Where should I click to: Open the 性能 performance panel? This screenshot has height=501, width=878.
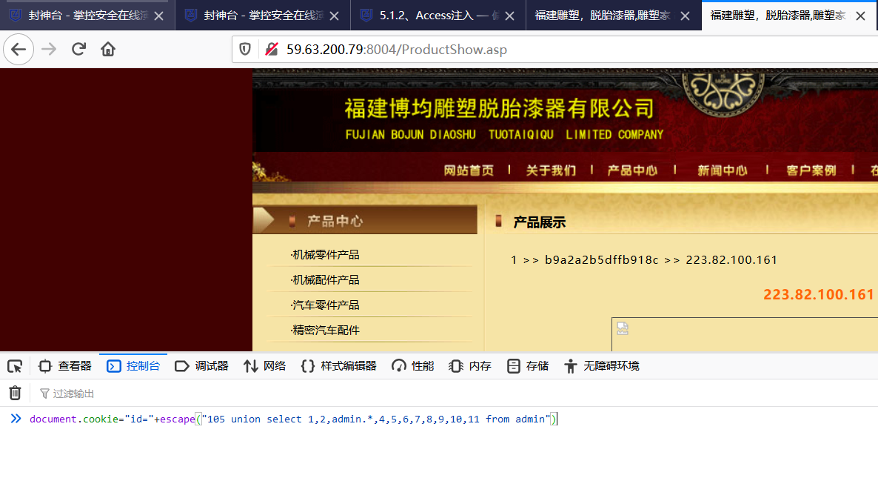tap(412, 366)
